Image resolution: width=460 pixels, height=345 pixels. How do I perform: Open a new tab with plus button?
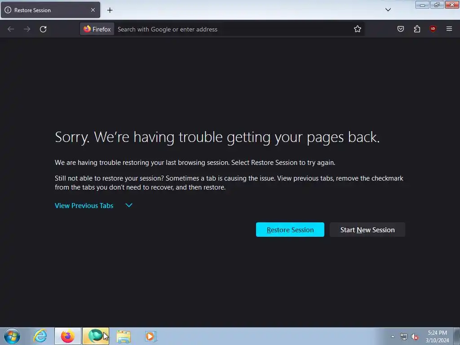(x=110, y=10)
